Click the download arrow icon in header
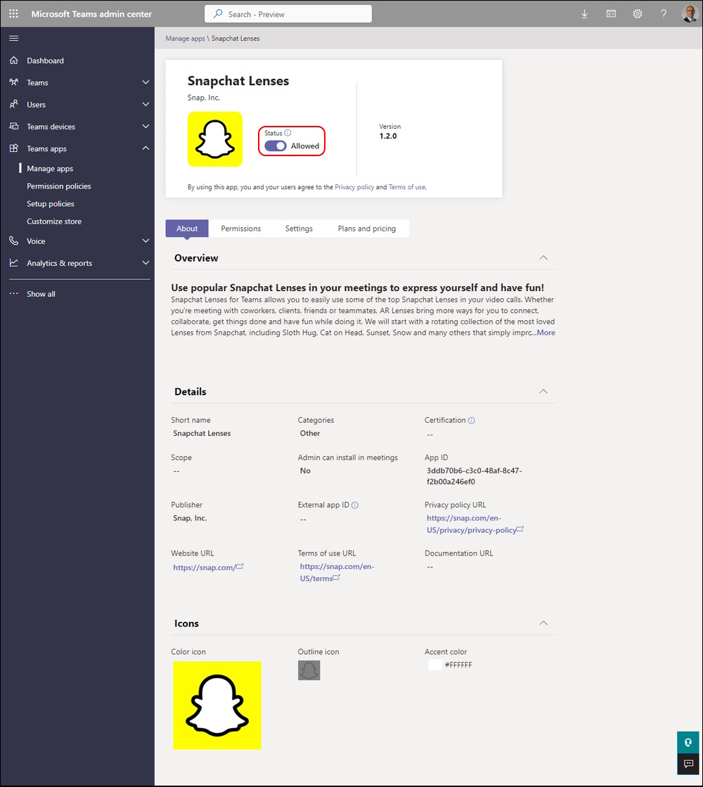 tap(585, 14)
